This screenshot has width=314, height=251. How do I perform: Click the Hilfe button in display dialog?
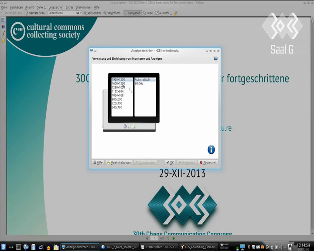click(98, 163)
